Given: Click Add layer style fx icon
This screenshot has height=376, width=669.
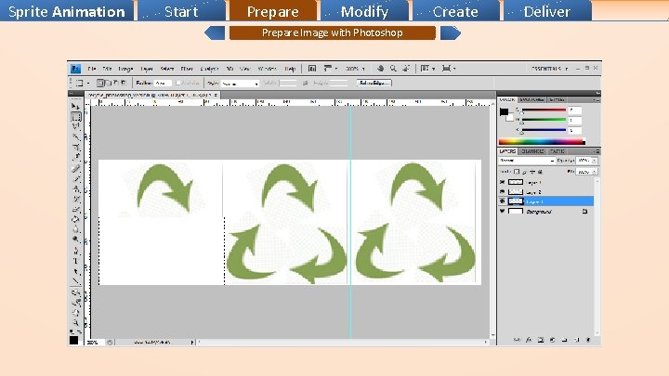Looking at the screenshot, I should coord(529,340).
